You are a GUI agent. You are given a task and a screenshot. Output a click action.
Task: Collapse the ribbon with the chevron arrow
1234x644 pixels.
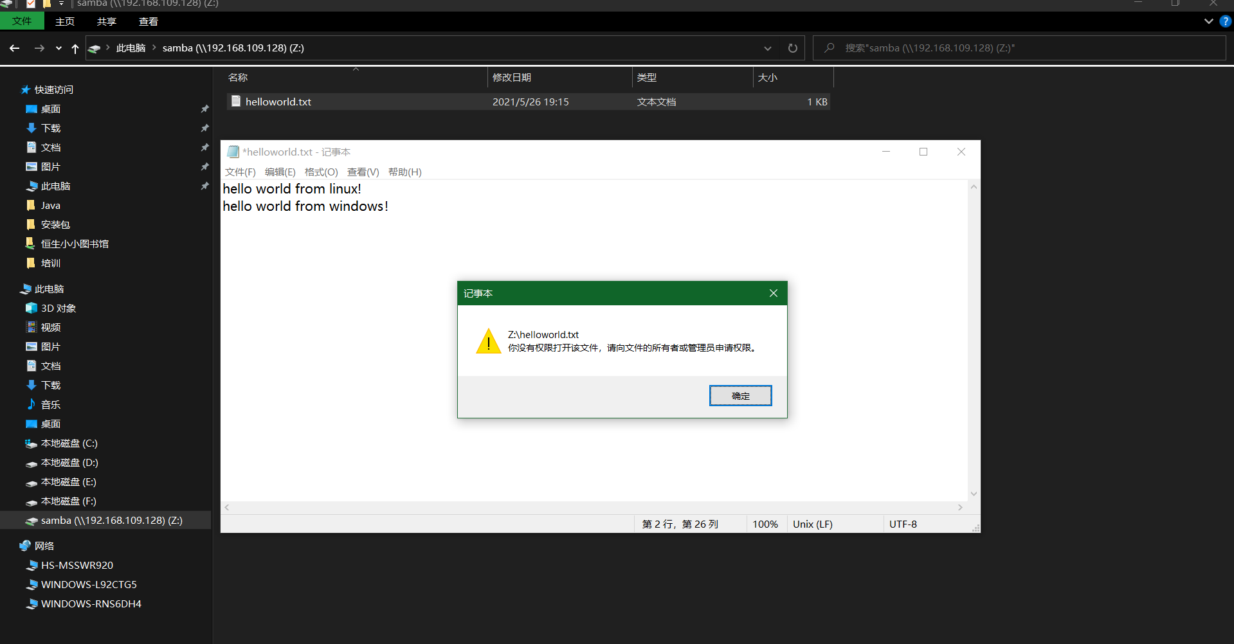click(x=1208, y=21)
